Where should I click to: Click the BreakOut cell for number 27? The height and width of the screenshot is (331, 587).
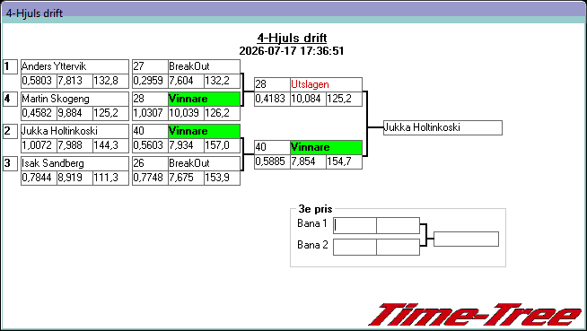(x=204, y=66)
